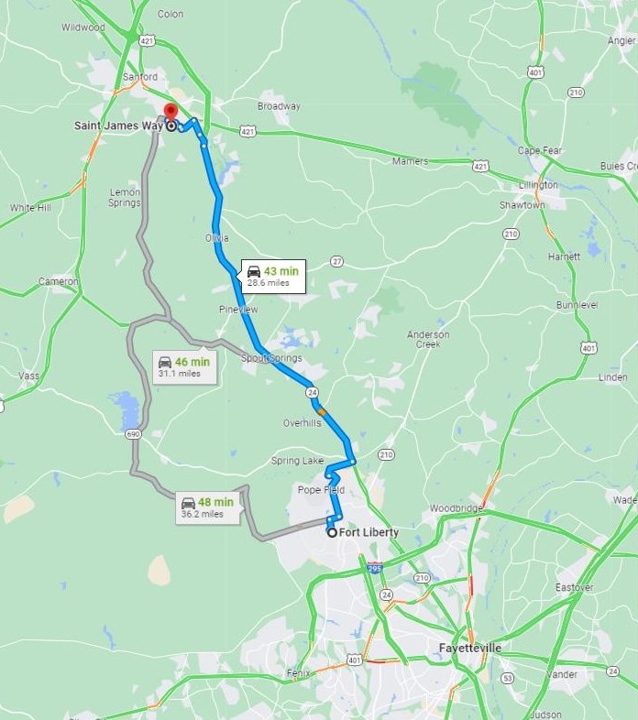638x720 pixels.
Task: Click the I-295 interstate shield icon
Action: coord(375,568)
